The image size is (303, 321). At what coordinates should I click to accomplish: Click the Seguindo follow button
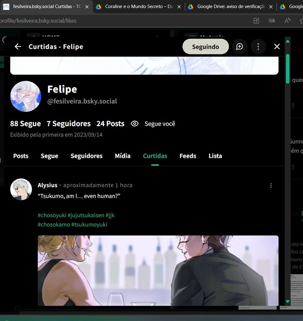tap(205, 47)
